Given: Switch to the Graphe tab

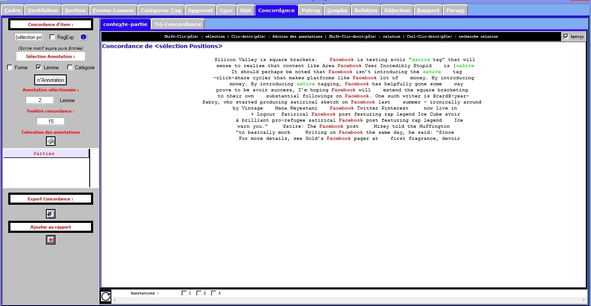Looking at the screenshot, I should click(x=337, y=10).
